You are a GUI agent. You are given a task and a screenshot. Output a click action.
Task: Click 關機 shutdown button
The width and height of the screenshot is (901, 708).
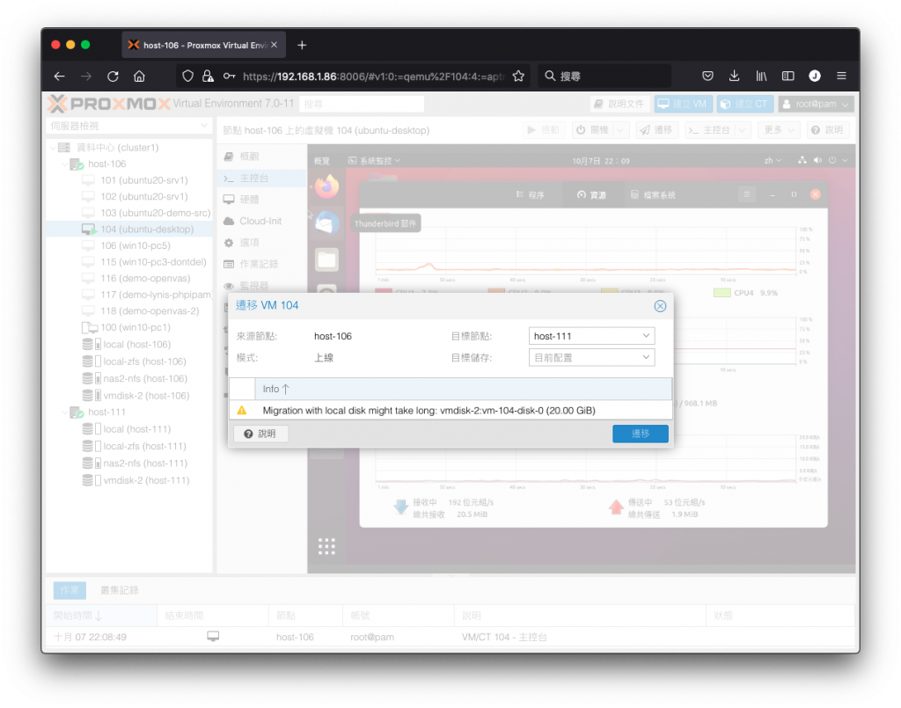click(592, 130)
